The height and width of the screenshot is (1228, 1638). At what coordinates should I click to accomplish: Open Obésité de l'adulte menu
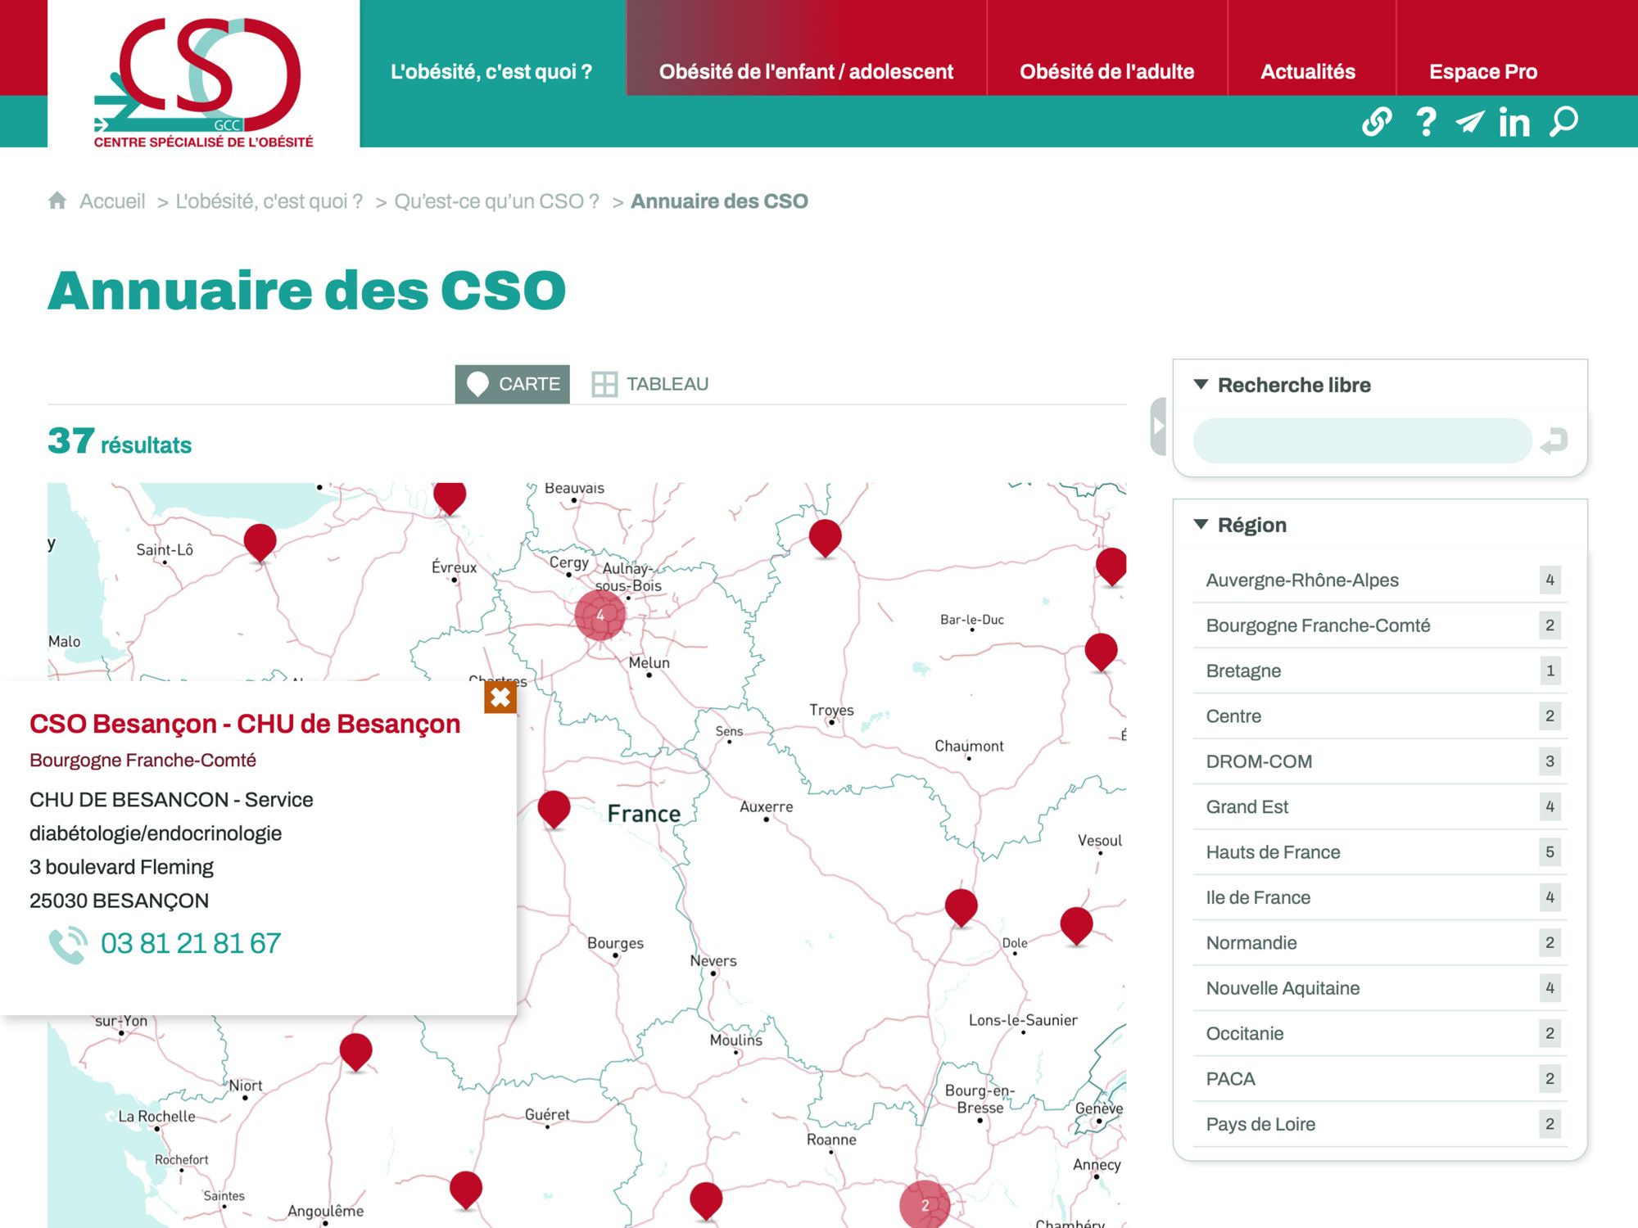tap(1106, 71)
